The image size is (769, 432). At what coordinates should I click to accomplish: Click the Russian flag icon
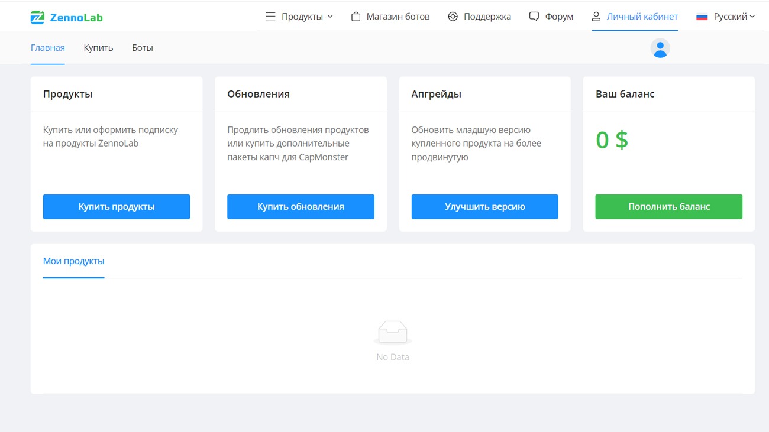point(702,17)
